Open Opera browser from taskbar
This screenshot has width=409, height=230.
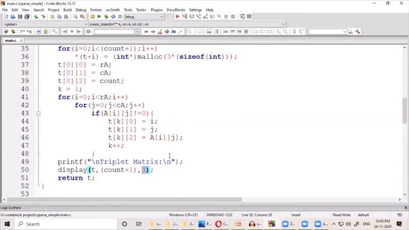[219, 224]
